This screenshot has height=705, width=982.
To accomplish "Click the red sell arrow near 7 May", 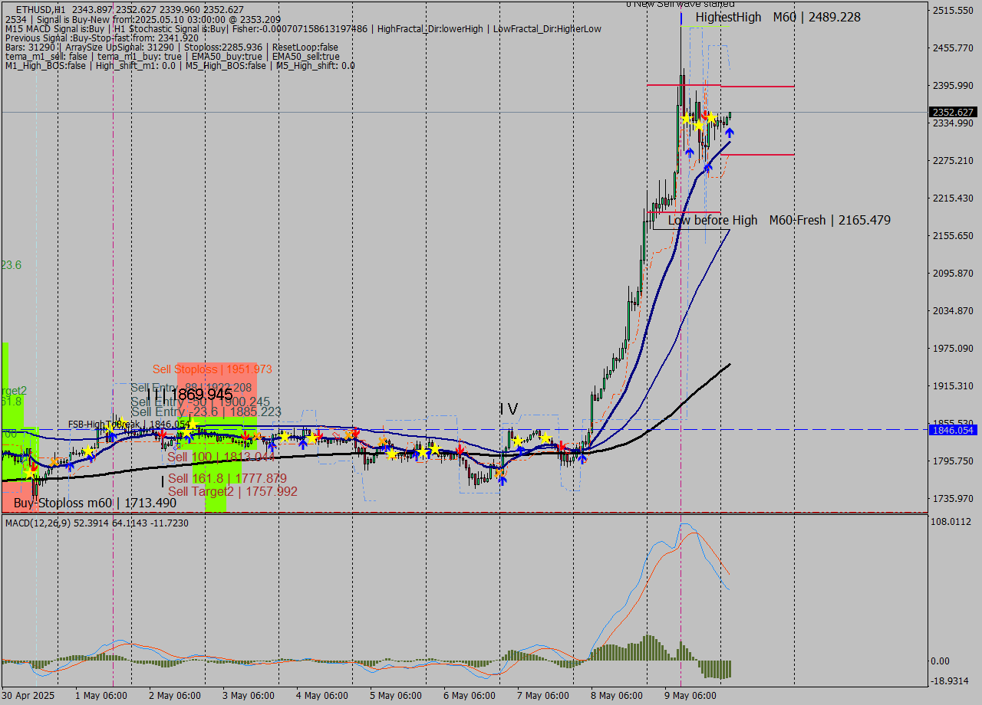I will 562,446.
